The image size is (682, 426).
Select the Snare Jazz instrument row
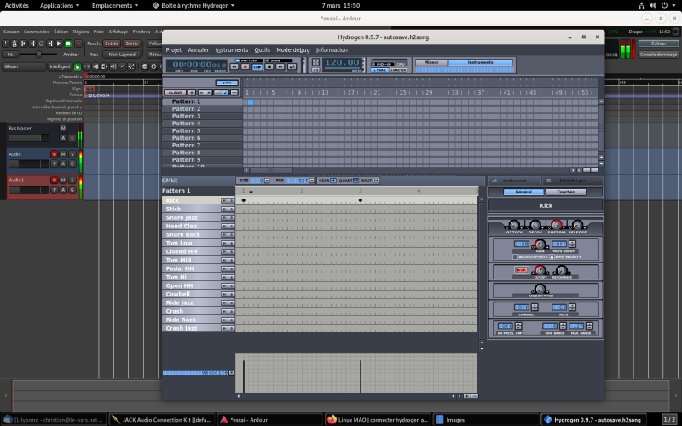pyautogui.click(x=199, y=217)
